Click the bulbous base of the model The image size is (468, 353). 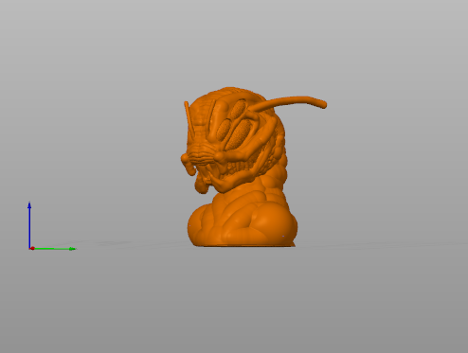tap(243, 224)
